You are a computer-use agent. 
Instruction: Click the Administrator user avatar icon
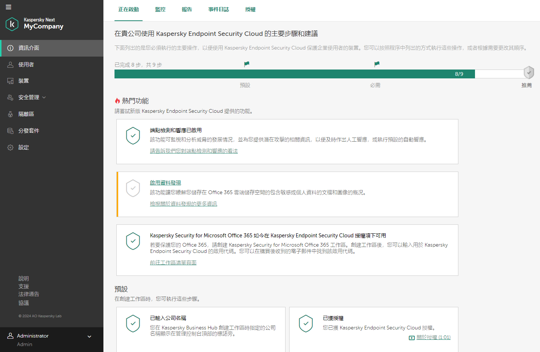pyautogui.click(x=10, y=336)
